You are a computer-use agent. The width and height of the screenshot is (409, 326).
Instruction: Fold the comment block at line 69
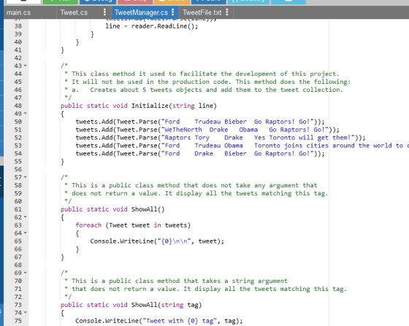point(26,273)
